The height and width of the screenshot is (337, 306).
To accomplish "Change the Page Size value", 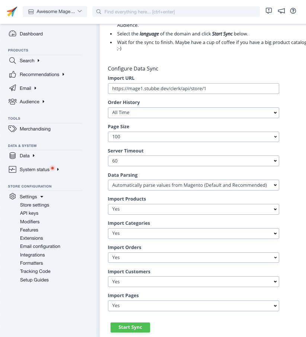I will (193, 136).
